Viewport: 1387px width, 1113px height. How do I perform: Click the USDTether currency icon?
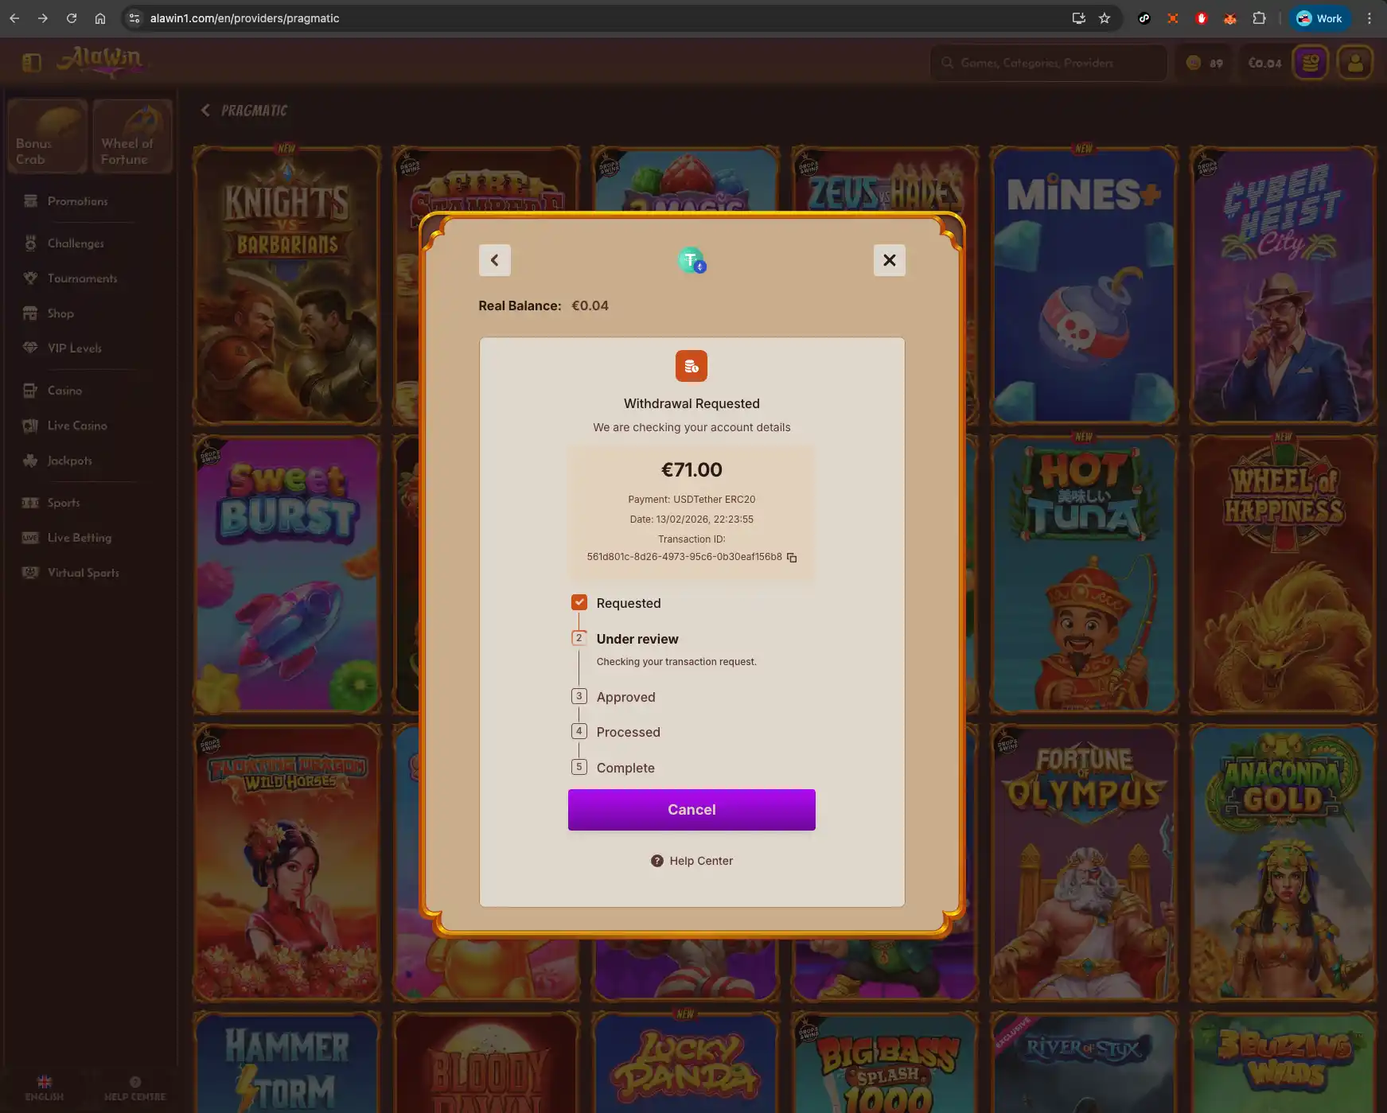692,260
